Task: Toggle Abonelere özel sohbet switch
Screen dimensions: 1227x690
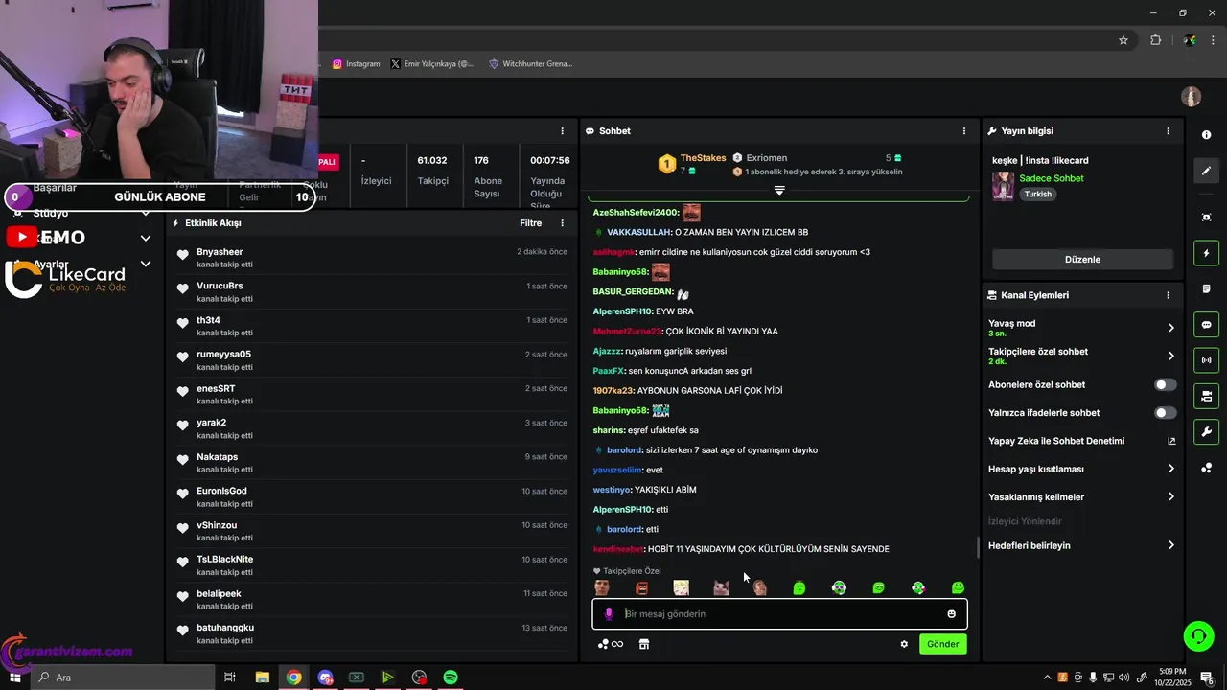Action: 1165,384
